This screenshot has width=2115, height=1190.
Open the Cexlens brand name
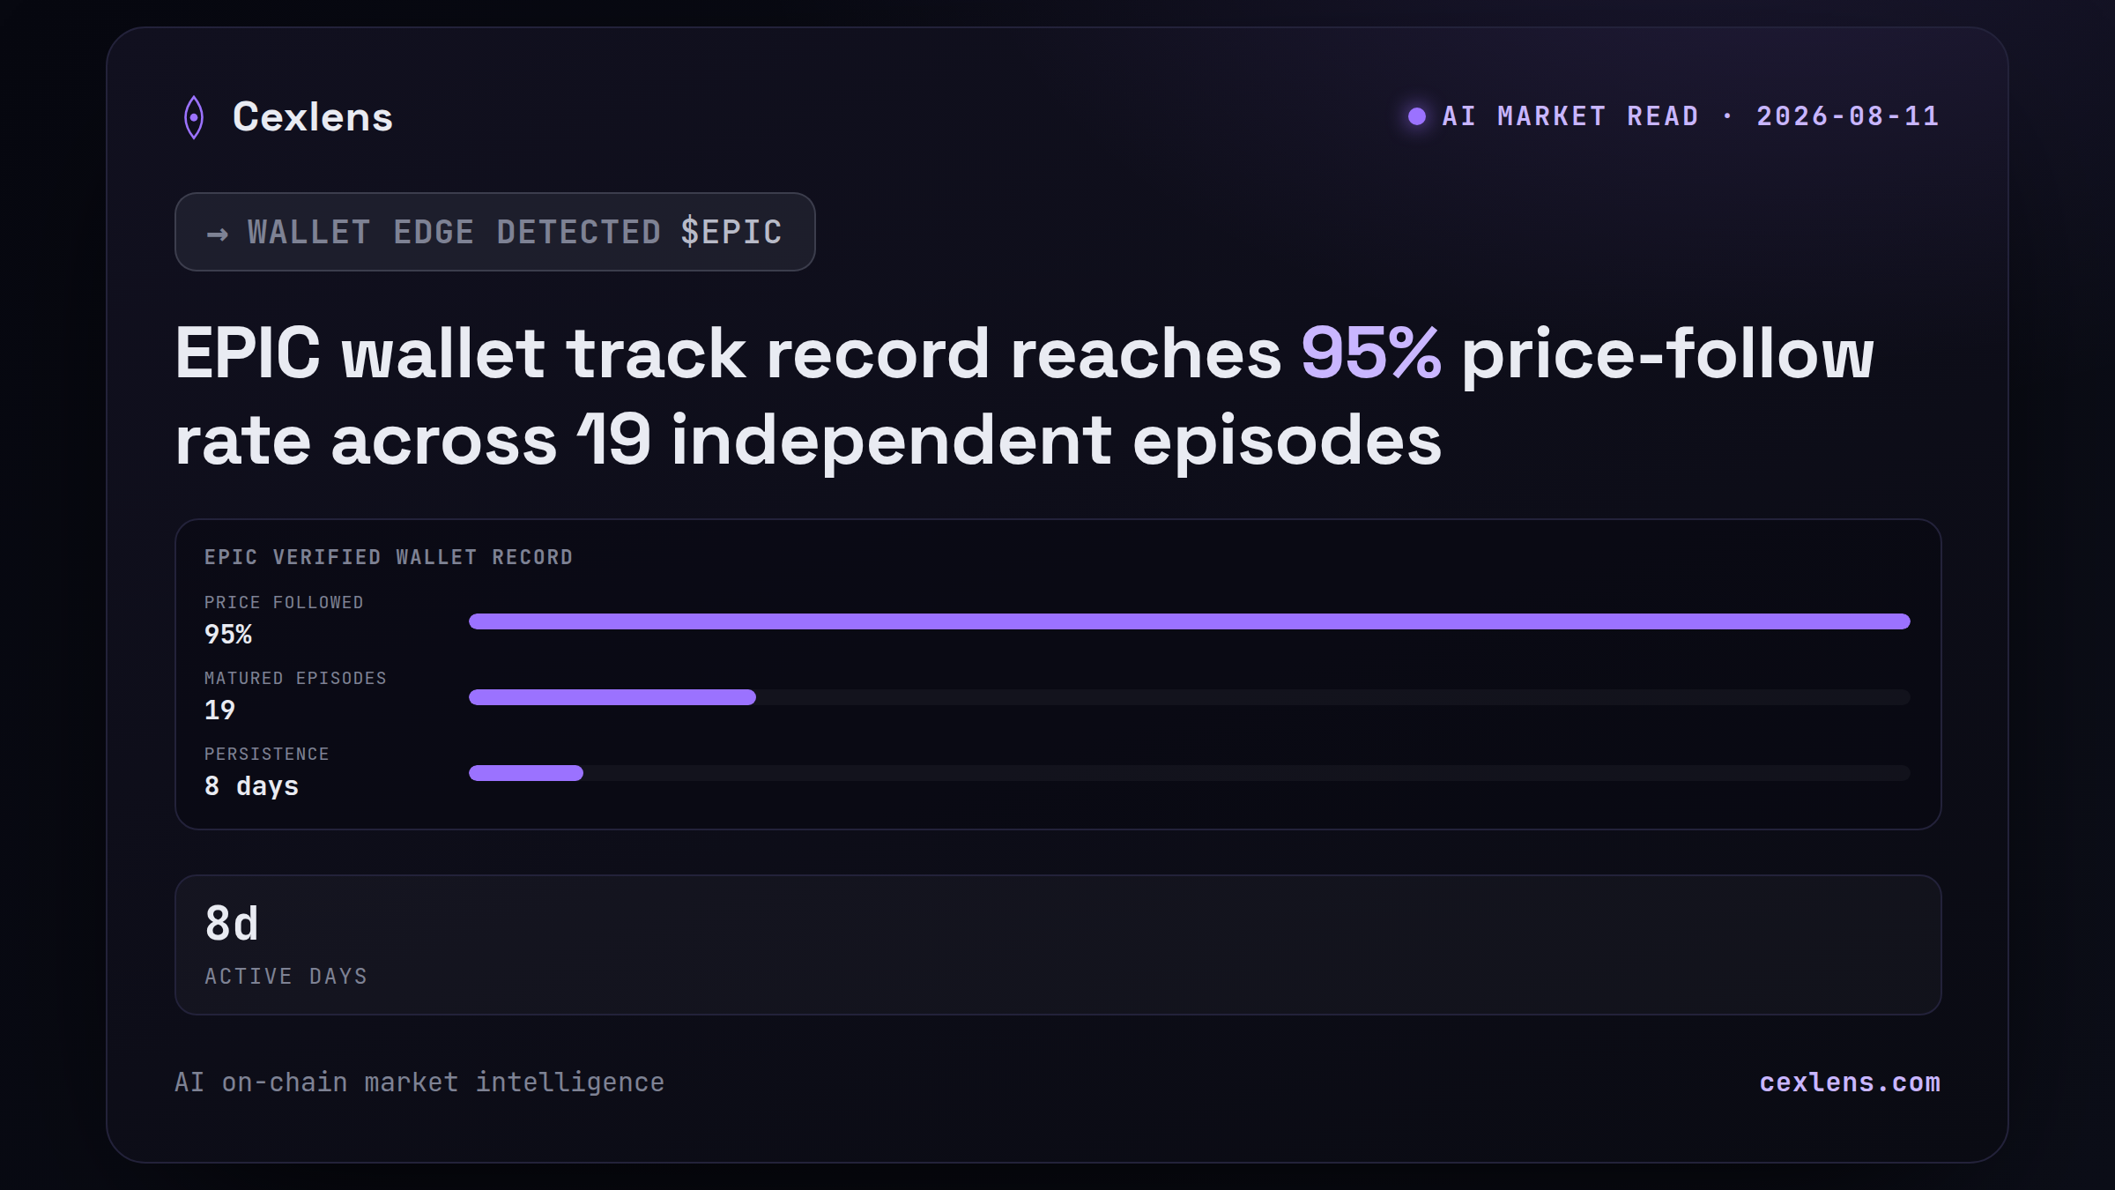[x=313, y=117]
